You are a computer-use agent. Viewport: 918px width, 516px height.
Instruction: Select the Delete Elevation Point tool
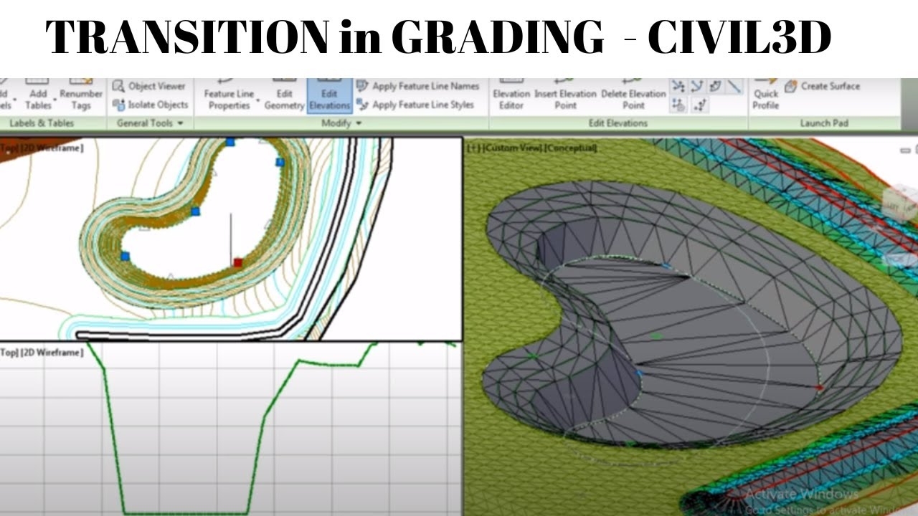click(x=633, y=95)
